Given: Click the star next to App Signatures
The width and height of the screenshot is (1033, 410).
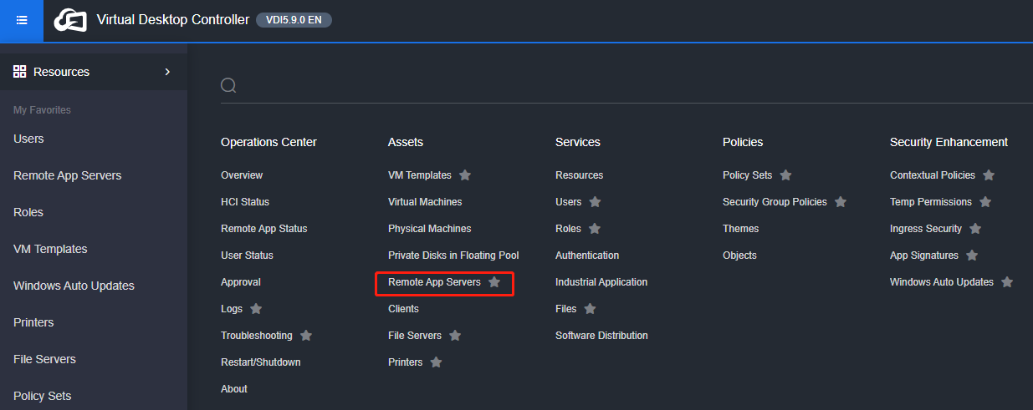Looking at the screenshot, I should pos(972,256).
